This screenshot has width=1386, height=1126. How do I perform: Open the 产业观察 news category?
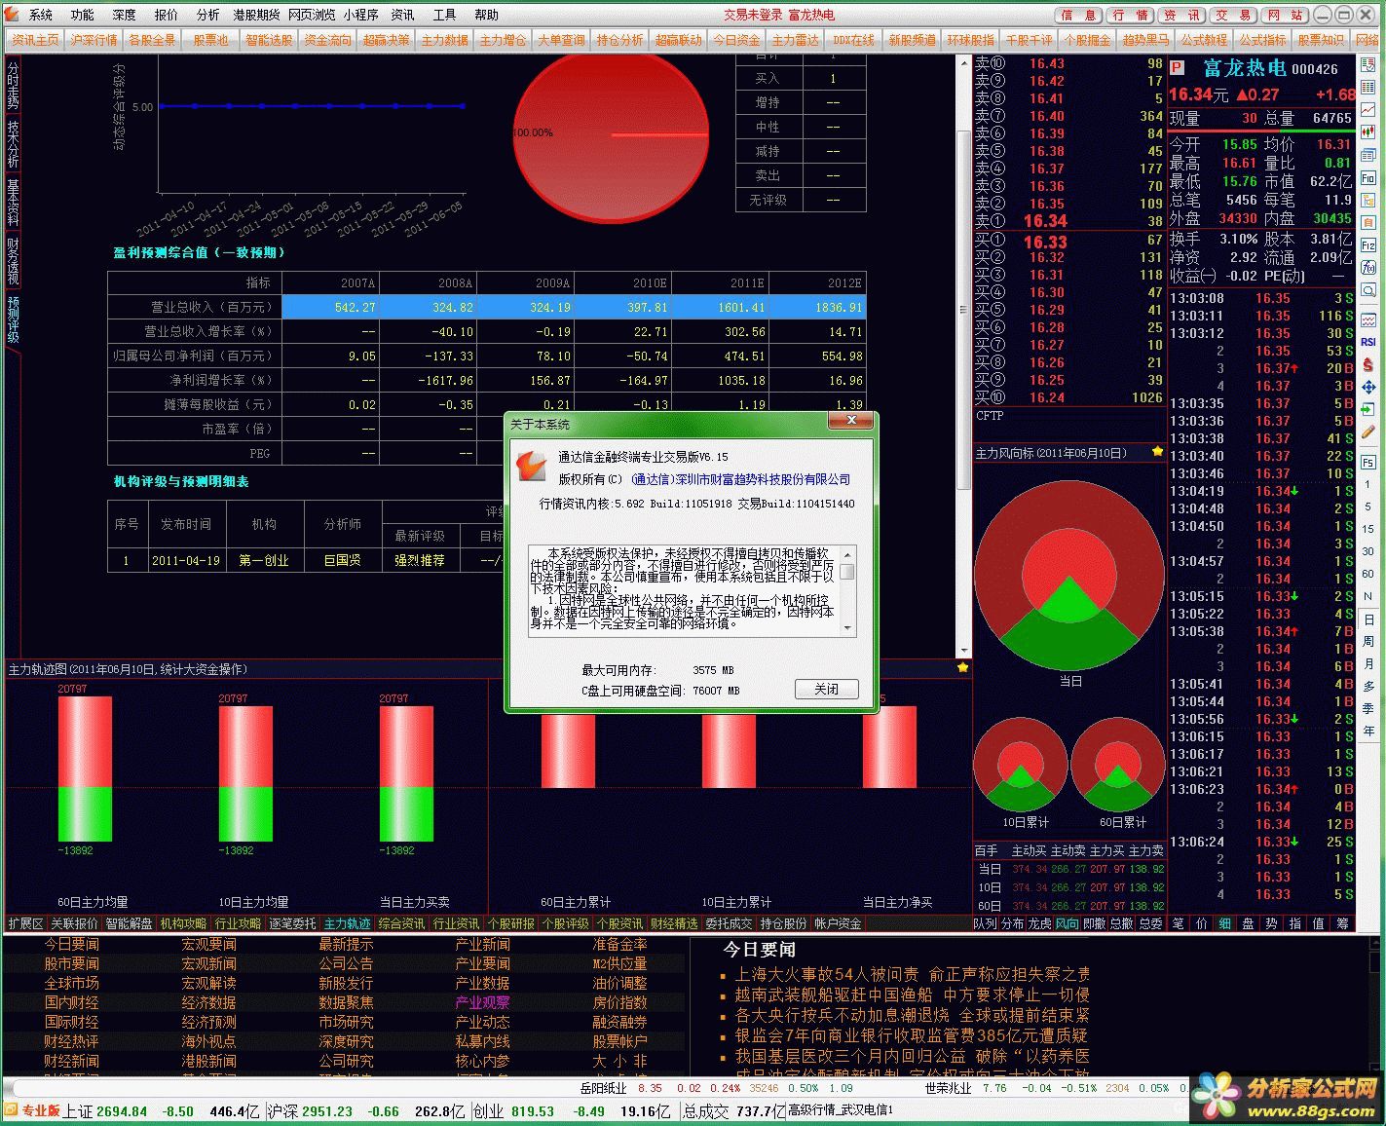click(x=482, y=1002)
